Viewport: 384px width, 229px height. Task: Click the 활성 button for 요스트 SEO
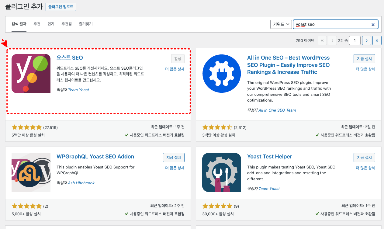pos(178,59)
